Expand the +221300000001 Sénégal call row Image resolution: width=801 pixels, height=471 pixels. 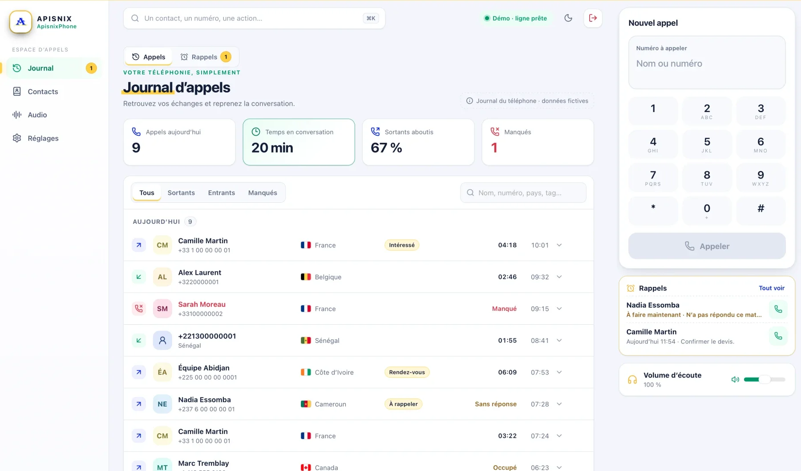click(x=559, y=341)
